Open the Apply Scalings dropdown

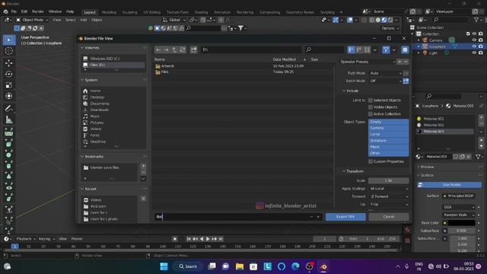pyautogui.click(x=388, y=189)
